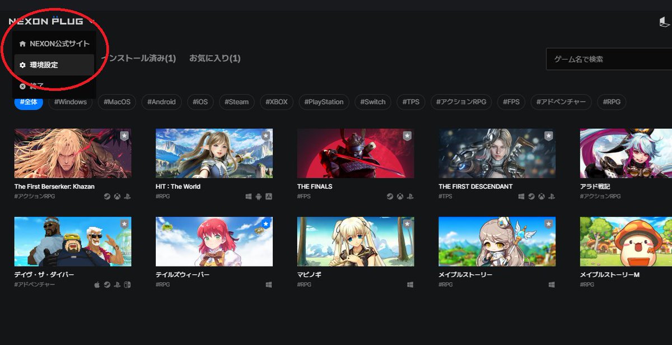Open THE FIRST DESCENDANT thumbnail
Viewport: 672px width, 345px height.
[x=497, y=153]
